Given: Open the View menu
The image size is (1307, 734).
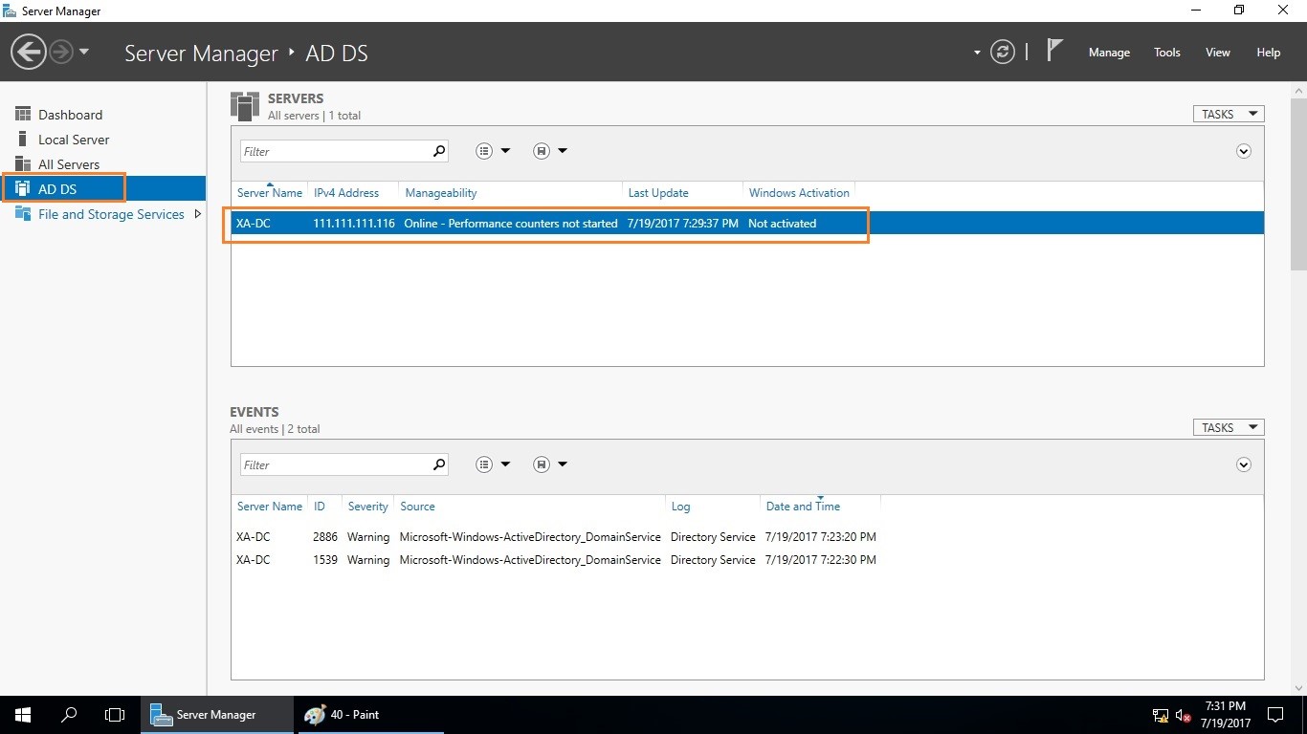Looking at the screenshot, I should 1217,53.
